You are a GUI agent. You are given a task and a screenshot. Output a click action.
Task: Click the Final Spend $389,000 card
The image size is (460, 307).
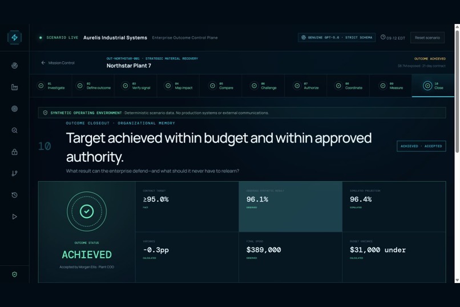(290, 257)
